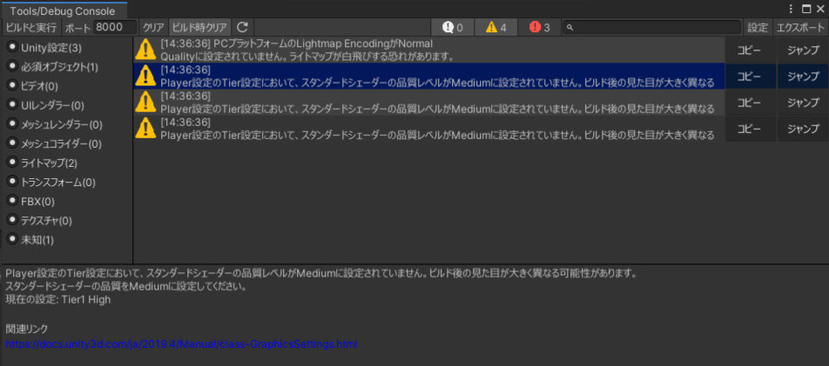Select the 必須オブジェクト(1) category
The width and height of the screenshot is (829, 366).
(x=52, y=67)
